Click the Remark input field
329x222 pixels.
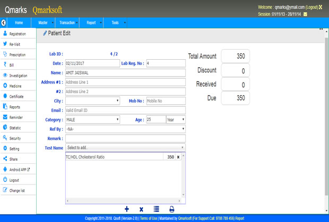pos(125,138)
